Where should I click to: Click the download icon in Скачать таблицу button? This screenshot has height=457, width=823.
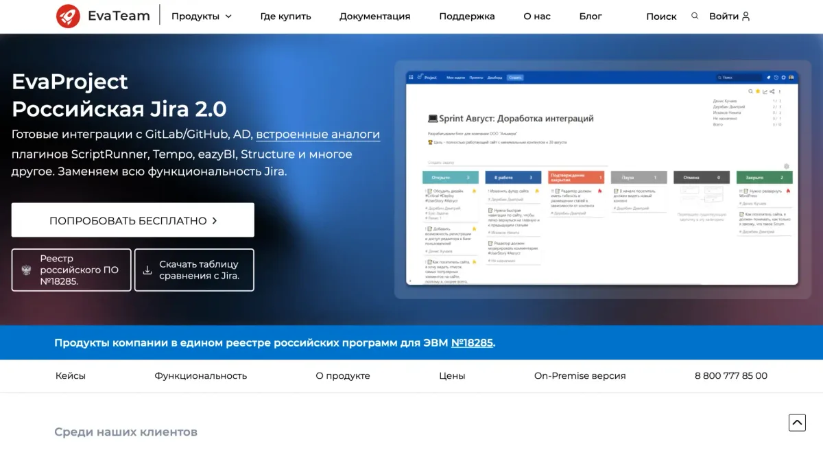(x=147, y=270)
